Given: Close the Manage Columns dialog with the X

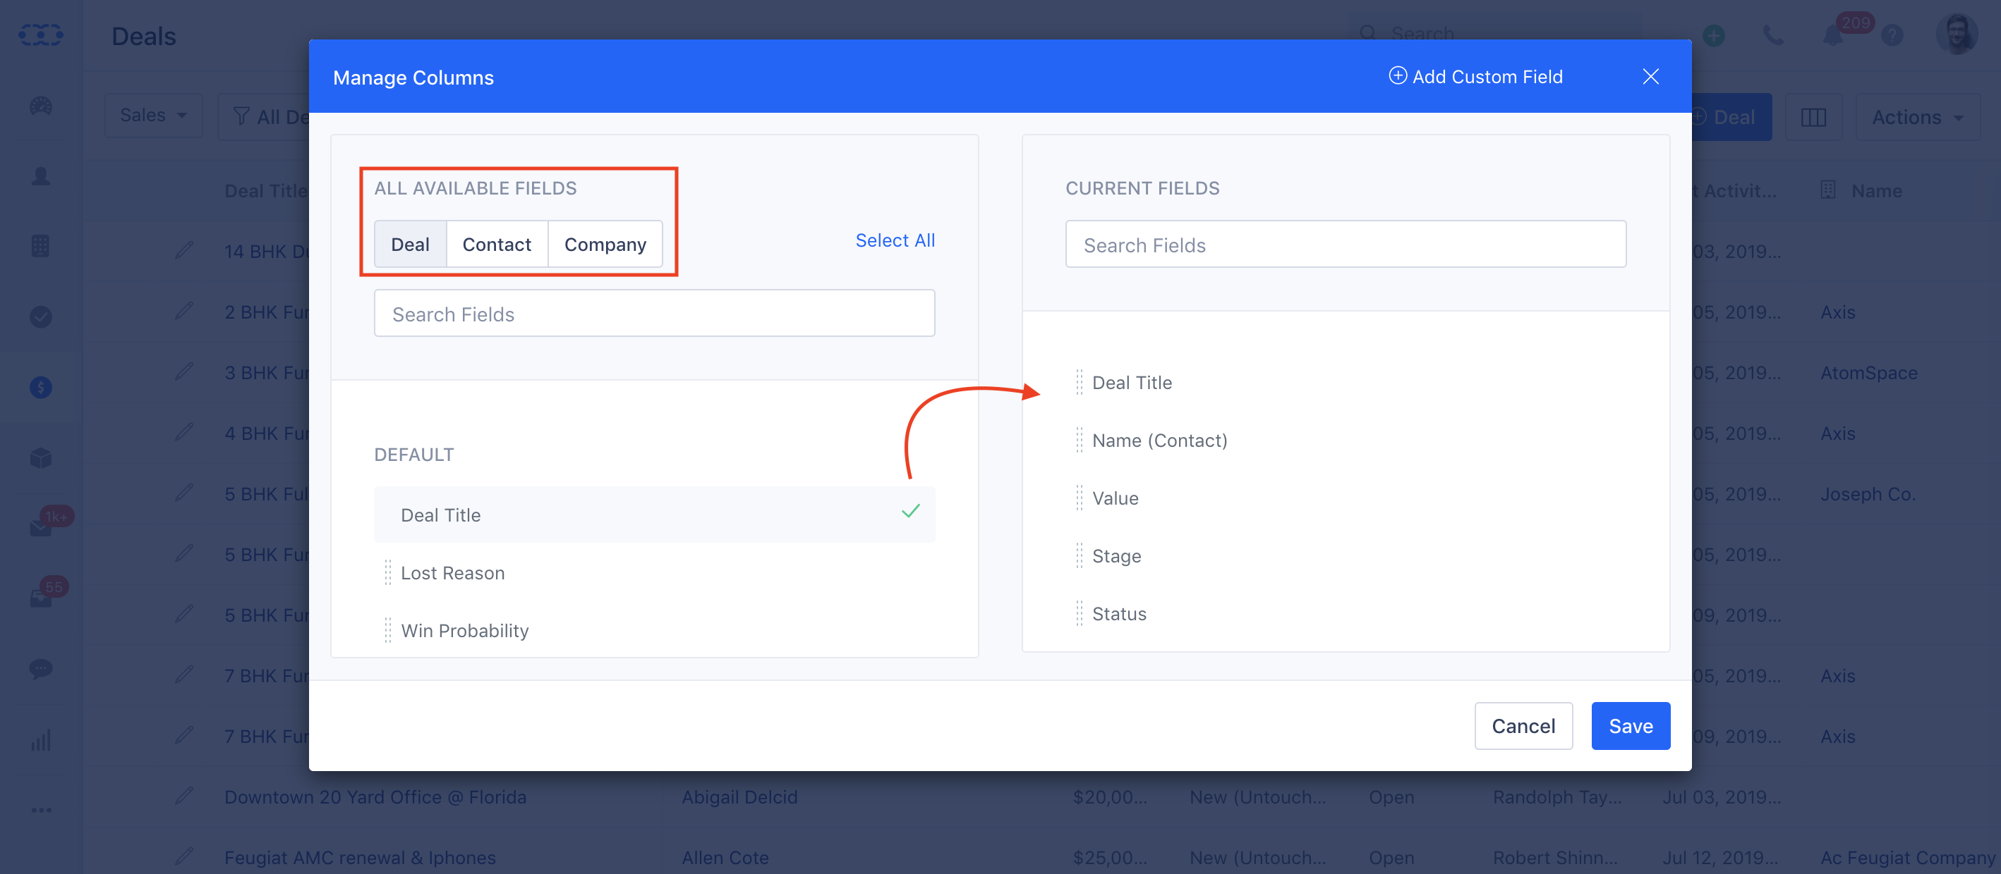Looking at the screenshot, I should 1650,76.
